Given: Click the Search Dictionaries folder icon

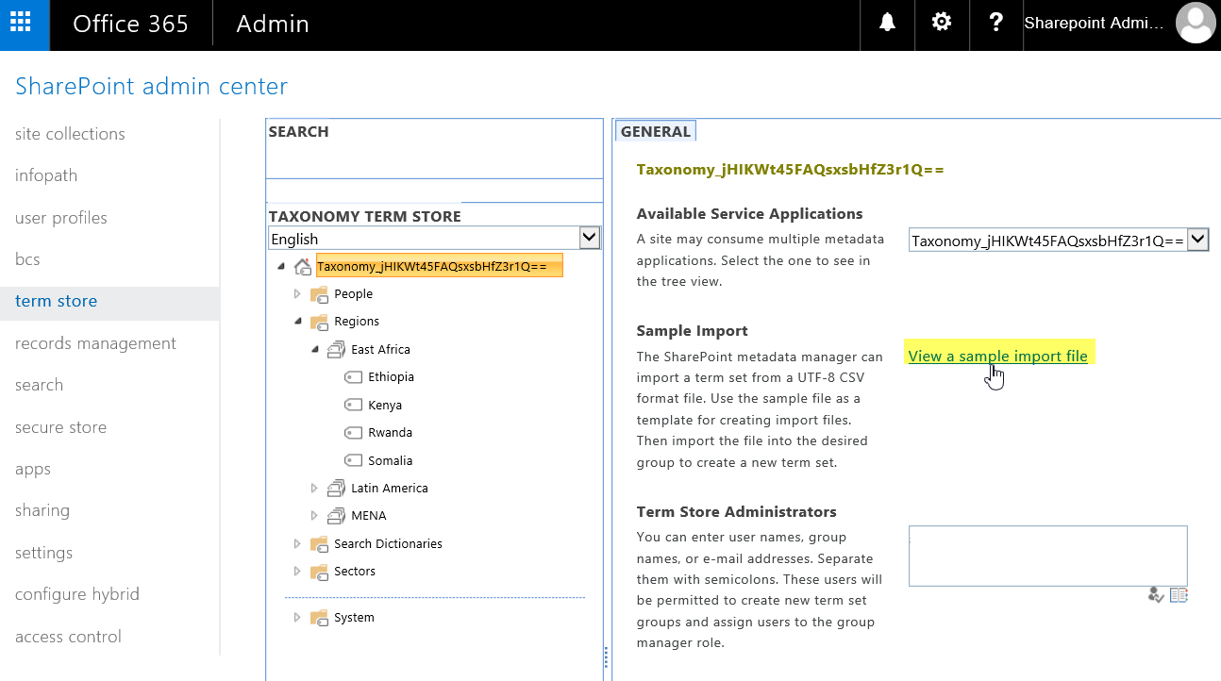Looking at the screenshot, I should (x=319, y=544).
